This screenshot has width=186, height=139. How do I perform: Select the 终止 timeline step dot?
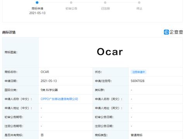click(139, 2)
